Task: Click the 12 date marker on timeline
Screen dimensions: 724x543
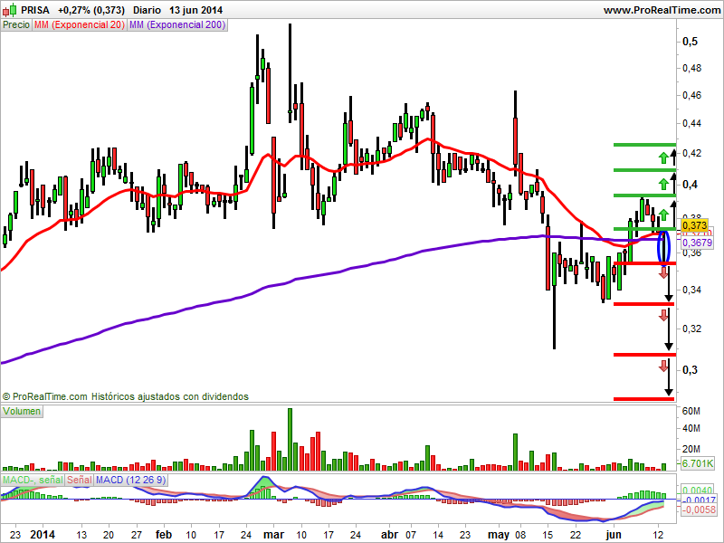Action: pyautogui.click(x=658, y=535)
